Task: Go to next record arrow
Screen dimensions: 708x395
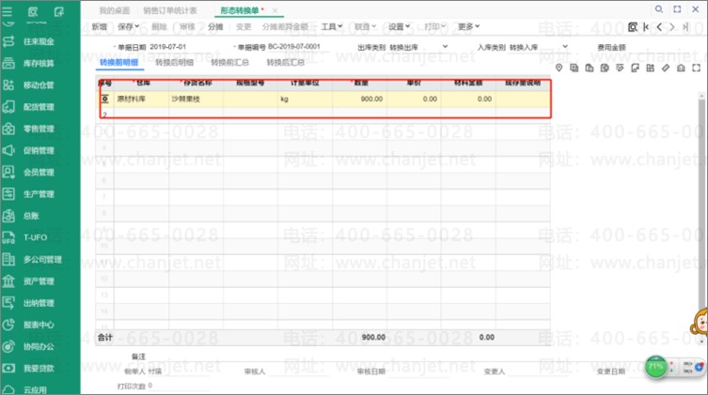Action: (672, 27)
